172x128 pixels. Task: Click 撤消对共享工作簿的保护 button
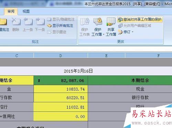coord(140,19)
